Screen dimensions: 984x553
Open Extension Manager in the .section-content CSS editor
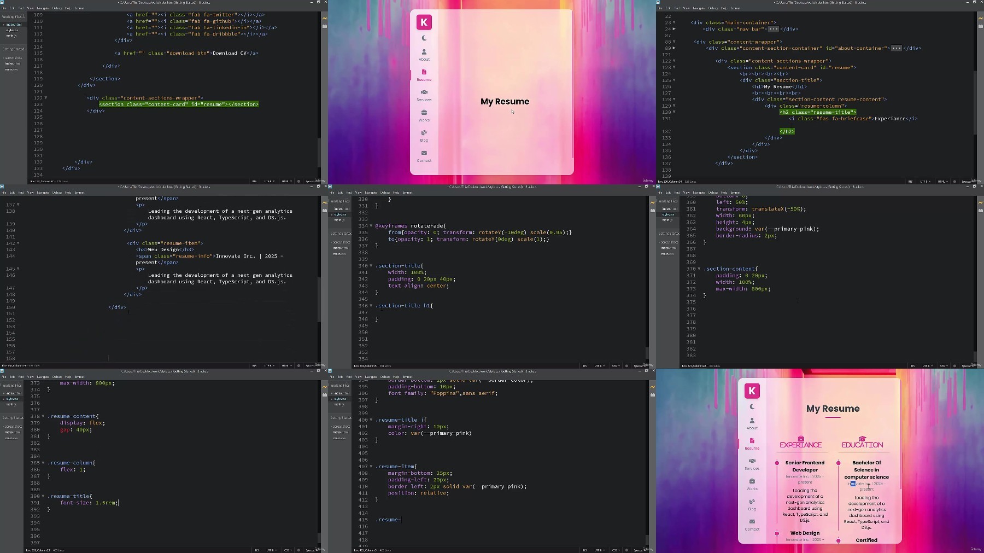(x=981, y=210)
